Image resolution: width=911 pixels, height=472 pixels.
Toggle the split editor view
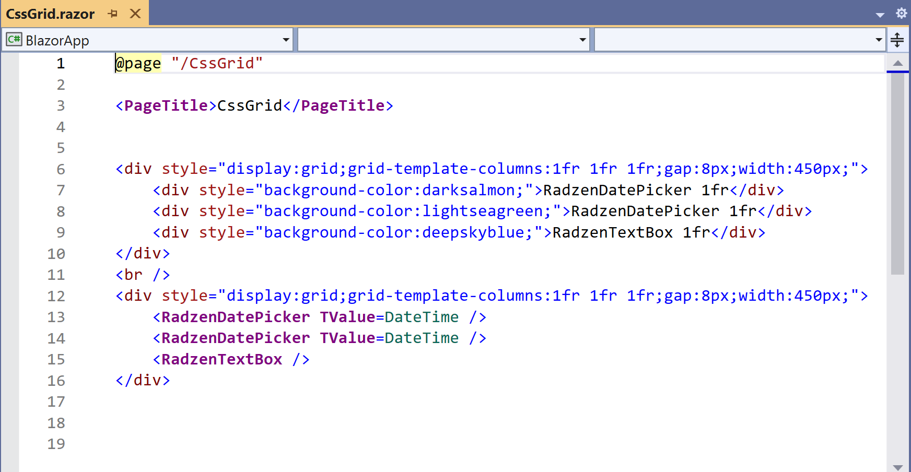[x=898, y=39]
